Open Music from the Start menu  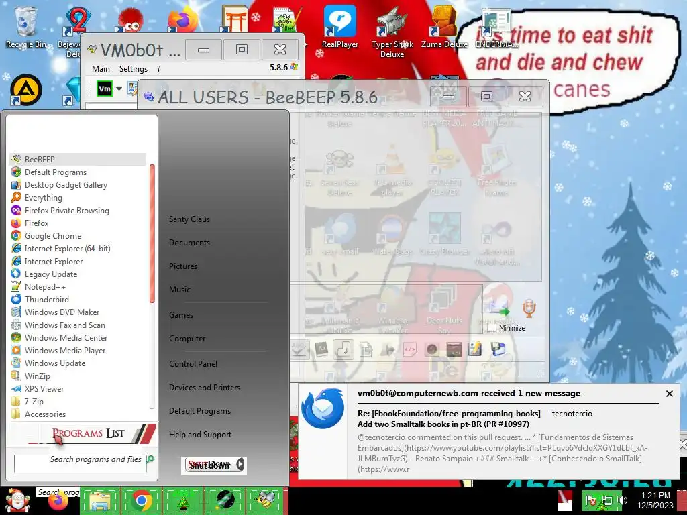(x=180, y=290)
